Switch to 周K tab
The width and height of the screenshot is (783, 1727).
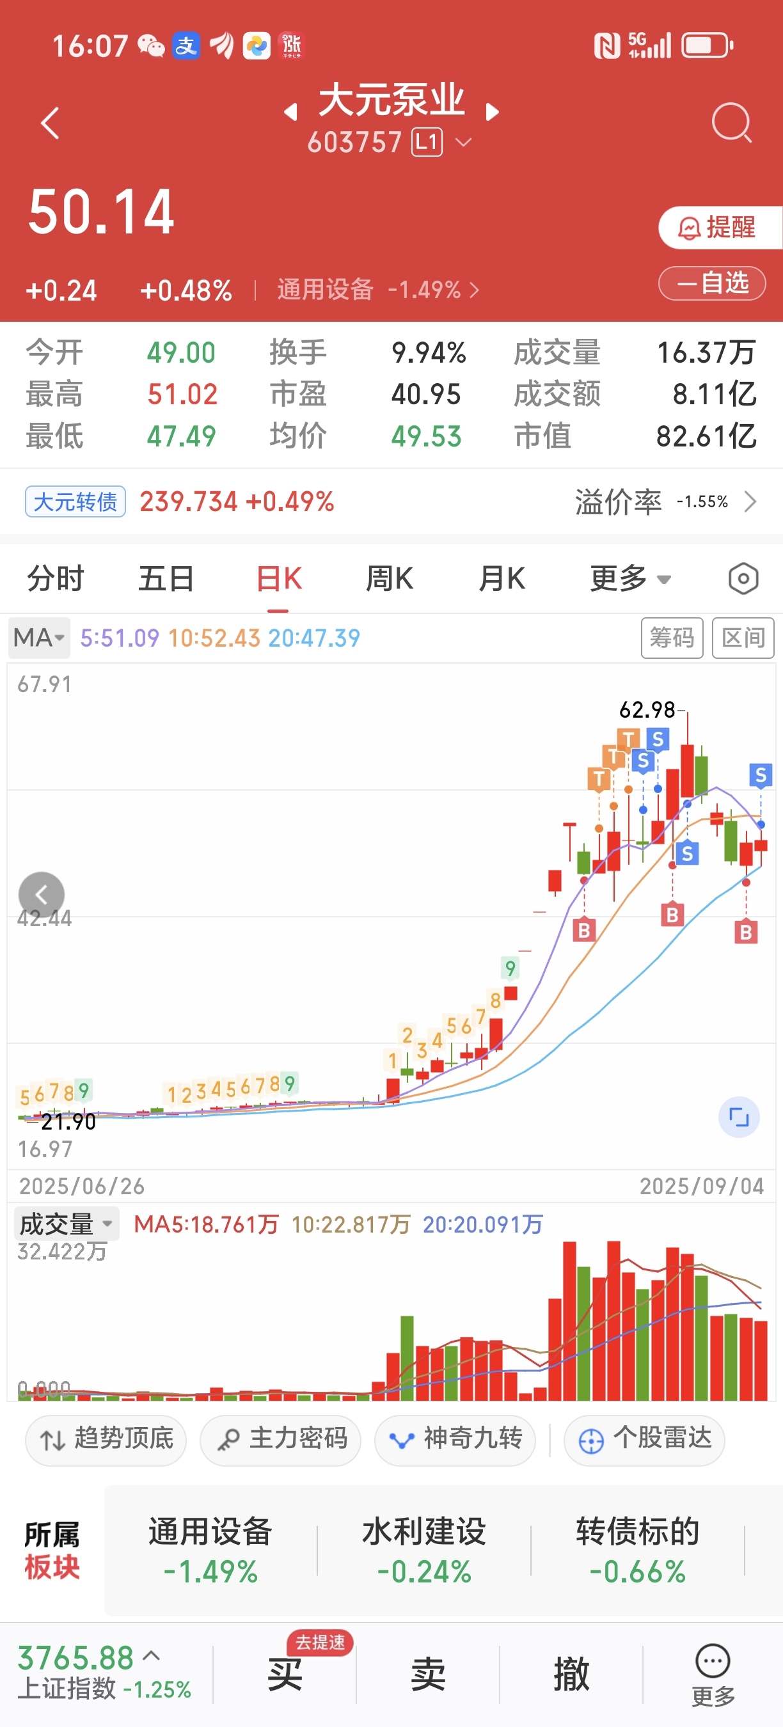(x=390, y=579)
